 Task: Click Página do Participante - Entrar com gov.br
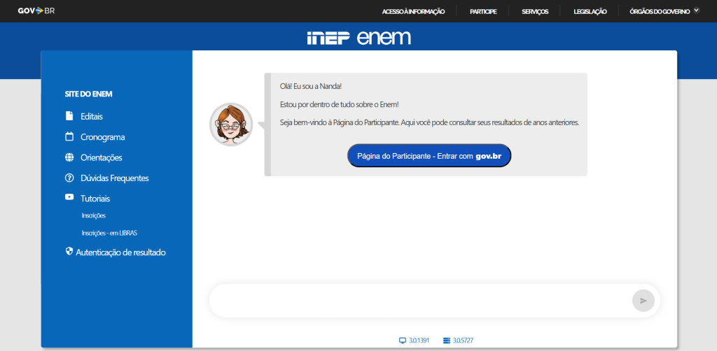tap(429, 156)
